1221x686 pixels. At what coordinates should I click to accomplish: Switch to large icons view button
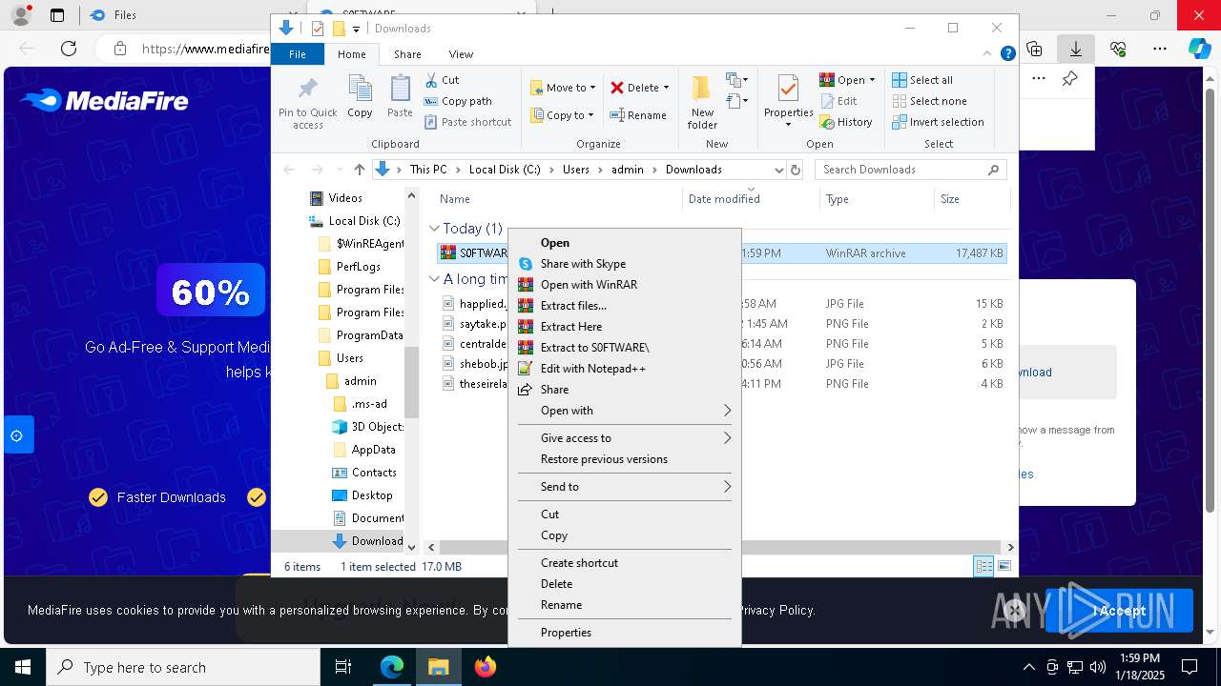pyautogui.click(x=1004, y=566)
